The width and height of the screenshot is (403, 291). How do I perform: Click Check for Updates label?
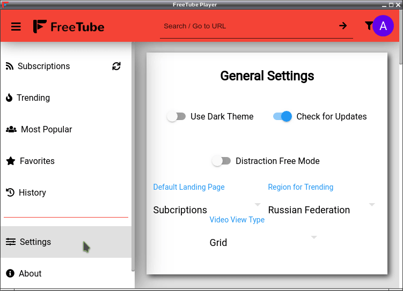332,116
